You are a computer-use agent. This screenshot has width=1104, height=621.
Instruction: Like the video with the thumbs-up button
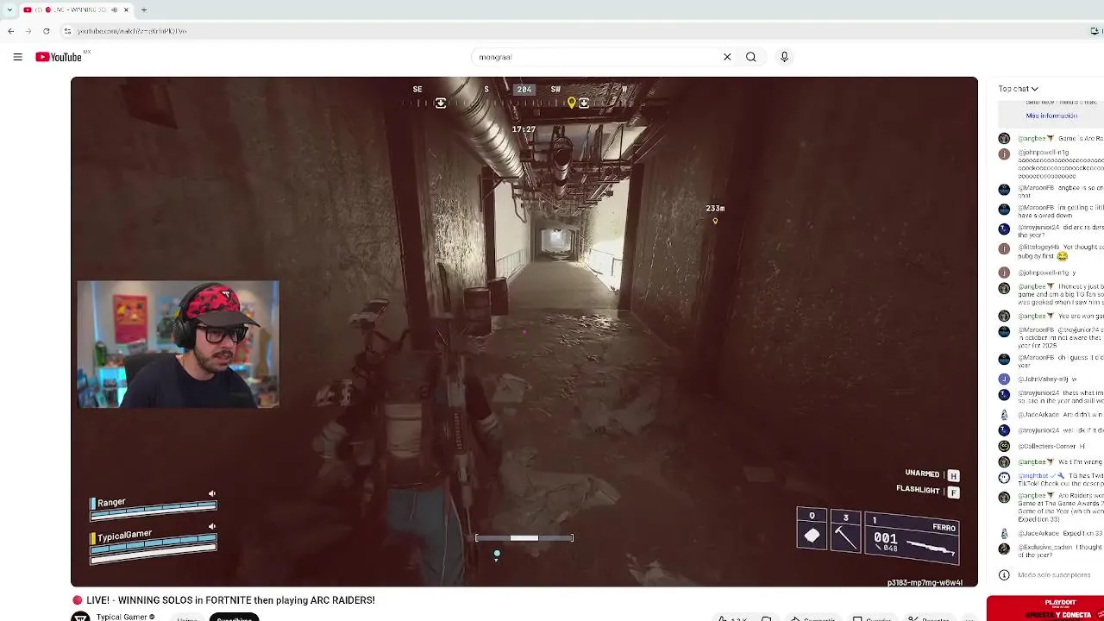[732, 618]
